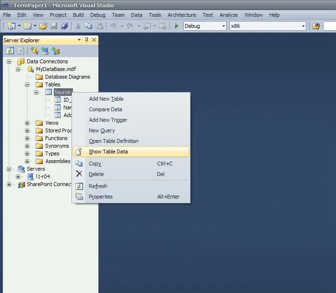Expand the Synonyms folder
336x293 pixels.
click(27, 146)
